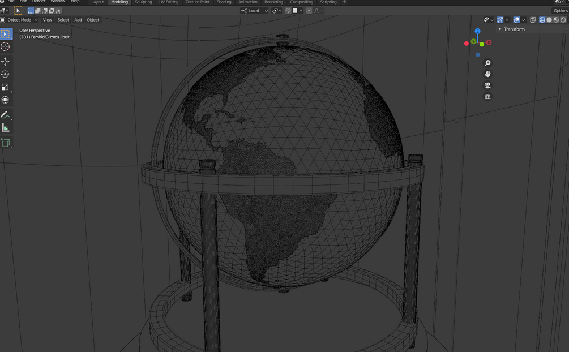This screenshot has height=352, width=569.
Task: Open the Texture Paint workspace tab
Action: click(198, 2)
